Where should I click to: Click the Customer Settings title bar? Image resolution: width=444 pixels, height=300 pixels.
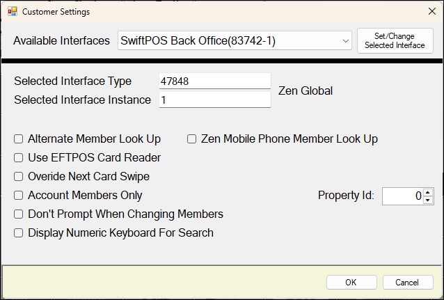click(209, 12)
